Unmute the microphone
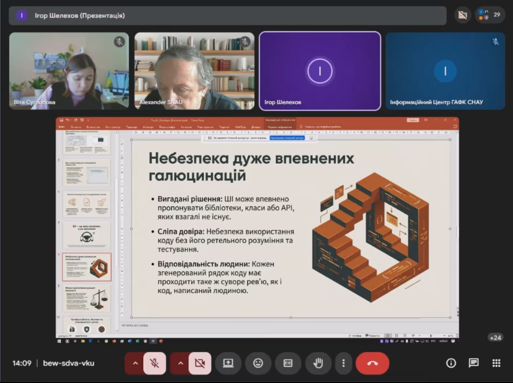Screen dimensions: 513x383 pyautogui.click(x=154, y=363)
